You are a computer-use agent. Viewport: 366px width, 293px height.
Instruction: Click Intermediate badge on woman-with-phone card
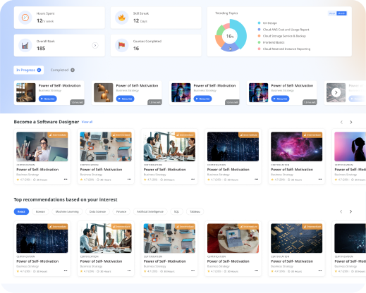[58, 135]
